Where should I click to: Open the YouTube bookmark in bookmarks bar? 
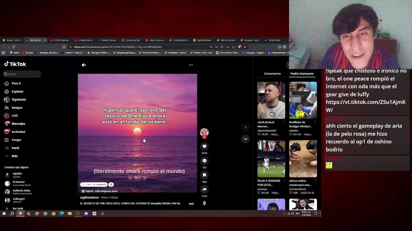(27, 53)
